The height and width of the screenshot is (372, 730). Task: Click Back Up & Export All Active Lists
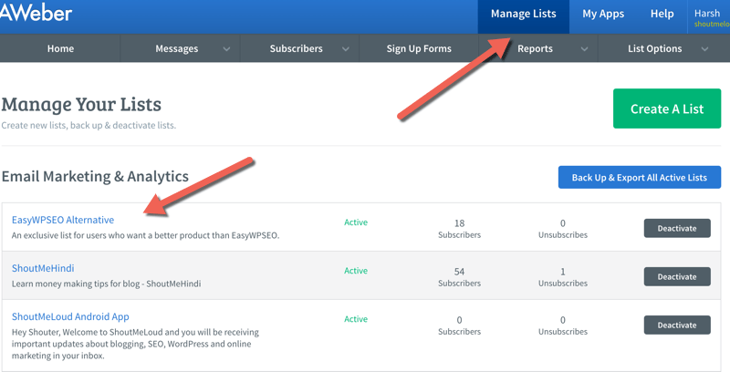[x=640, y=177]
